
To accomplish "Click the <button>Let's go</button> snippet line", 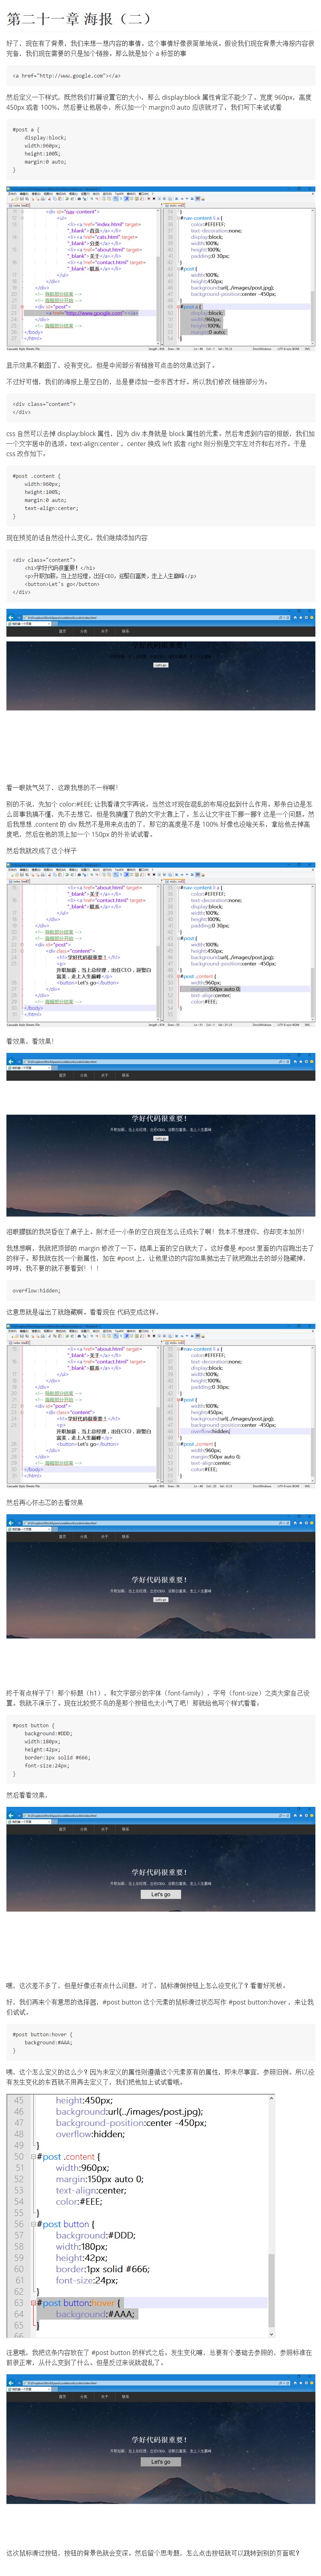I will point(62,584).
